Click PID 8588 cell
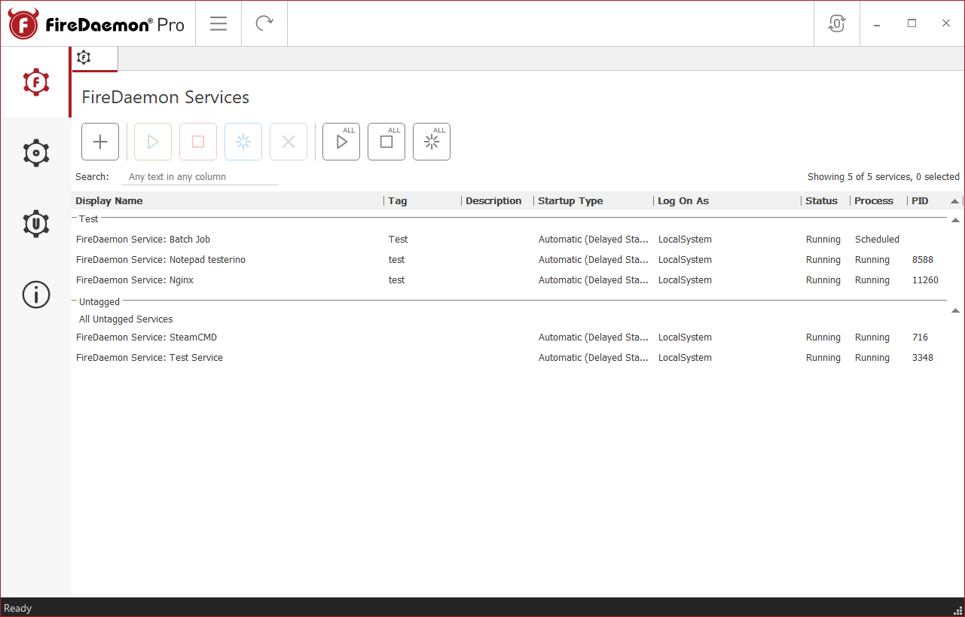Screen dimensions: 965x617 pyautogui.click(x=922, y=260)
